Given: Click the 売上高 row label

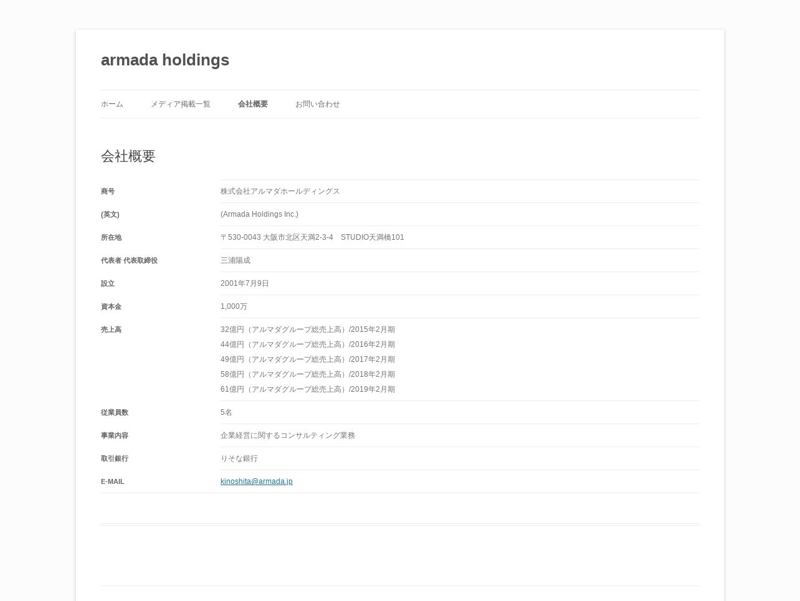Looking at the screenshot, I should click(112, 329).
